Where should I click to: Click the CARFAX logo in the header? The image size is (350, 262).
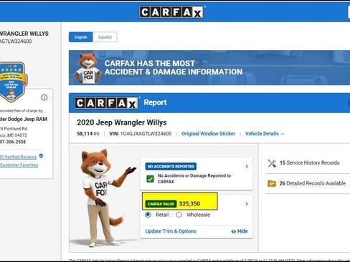tap(171, 12)
